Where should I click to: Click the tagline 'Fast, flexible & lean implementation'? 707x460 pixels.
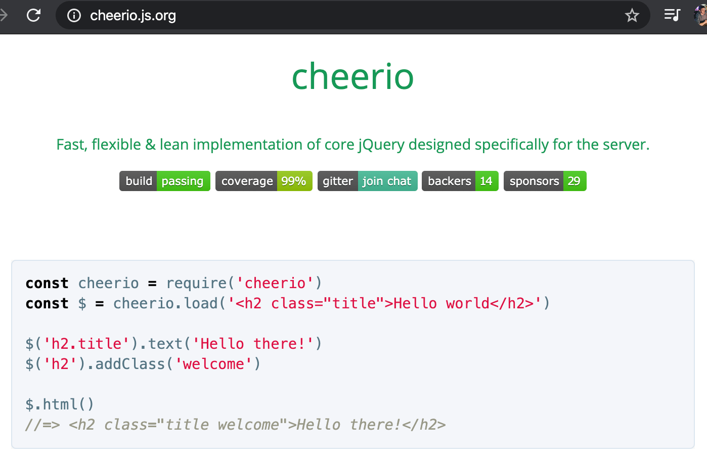(x=353, y=145)
